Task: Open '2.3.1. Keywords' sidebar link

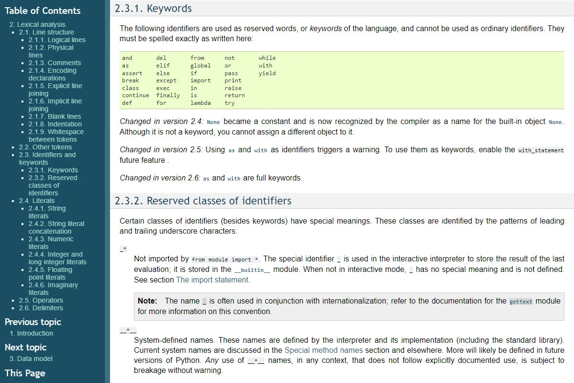Action: pos(53,170)
